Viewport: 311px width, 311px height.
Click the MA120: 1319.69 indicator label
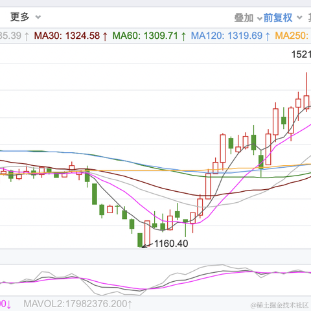tap(231, 36)
